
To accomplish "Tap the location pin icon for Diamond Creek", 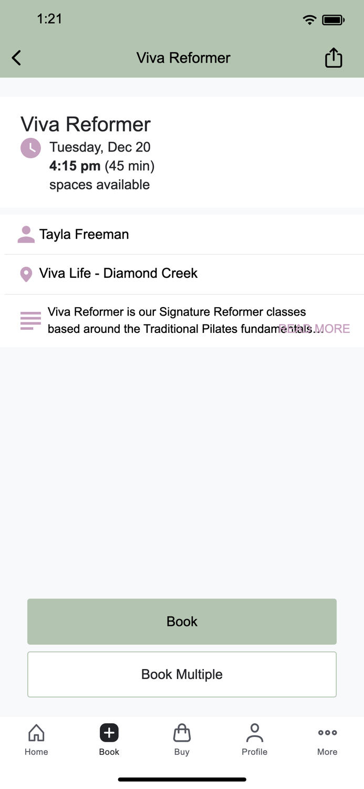I will [x=25, y=274].
